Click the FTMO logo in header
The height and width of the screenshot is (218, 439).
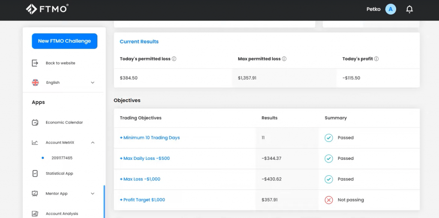coord(47,9)
